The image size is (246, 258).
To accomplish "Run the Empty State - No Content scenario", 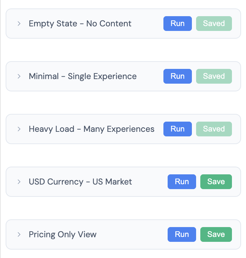I will pyautogui.click(x=177, y=24).
